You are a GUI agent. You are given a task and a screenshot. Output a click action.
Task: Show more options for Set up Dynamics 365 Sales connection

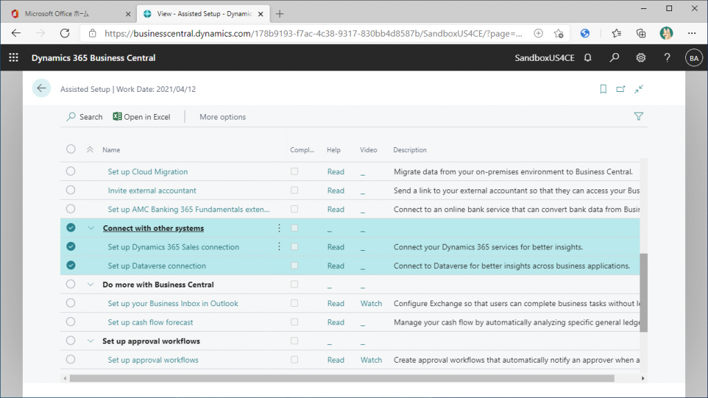point(279,247)
